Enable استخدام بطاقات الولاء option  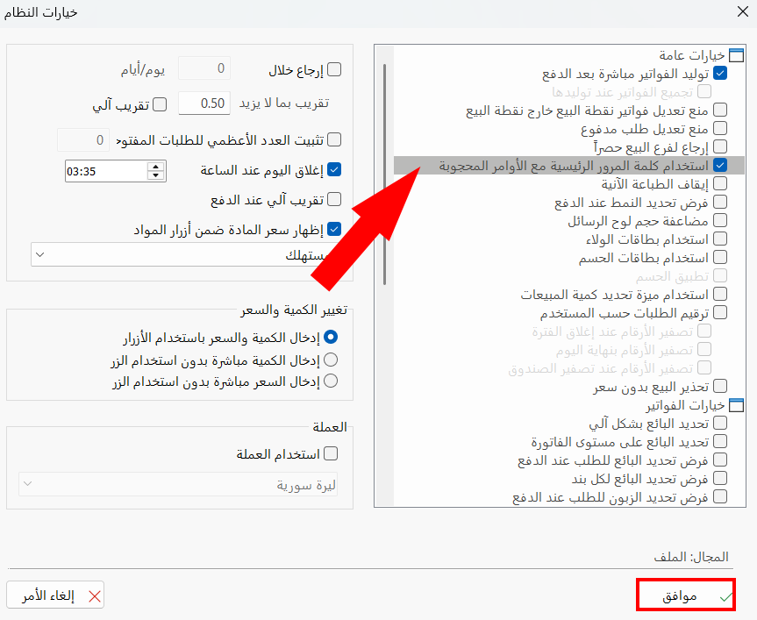point(720,238)
